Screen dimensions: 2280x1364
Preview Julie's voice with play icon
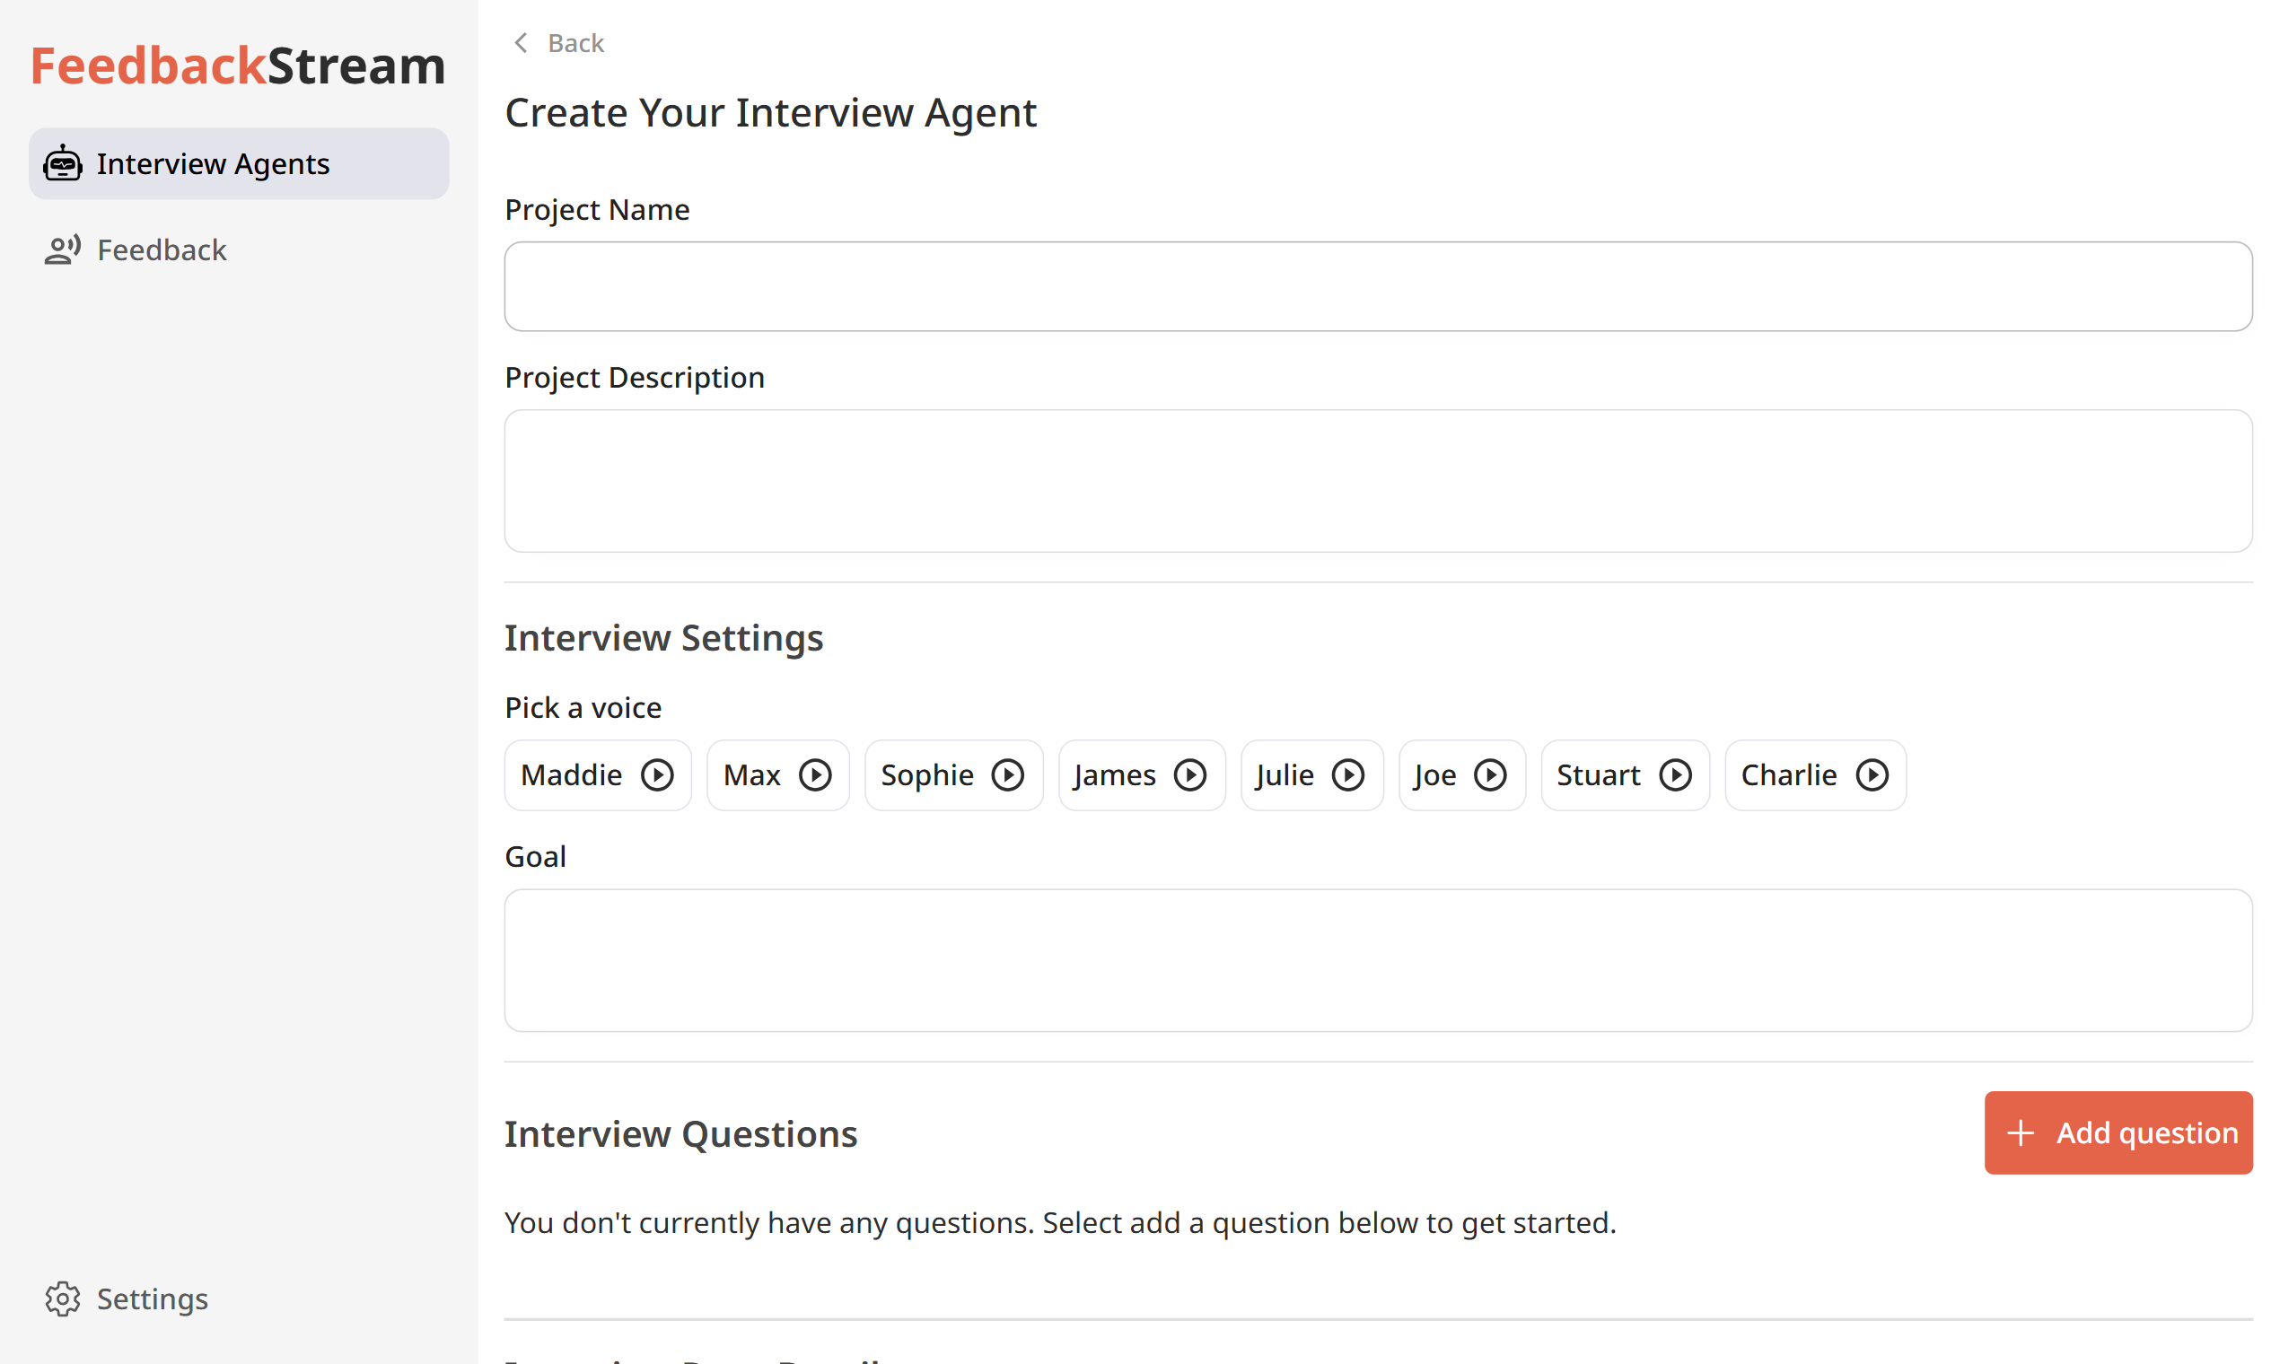[x=1348, y=774]
